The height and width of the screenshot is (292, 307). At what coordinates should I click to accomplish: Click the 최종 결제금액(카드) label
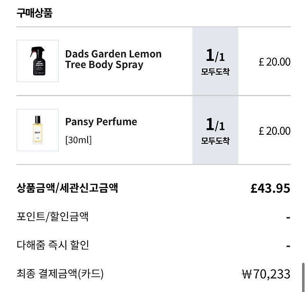click(x=60, y=274)
